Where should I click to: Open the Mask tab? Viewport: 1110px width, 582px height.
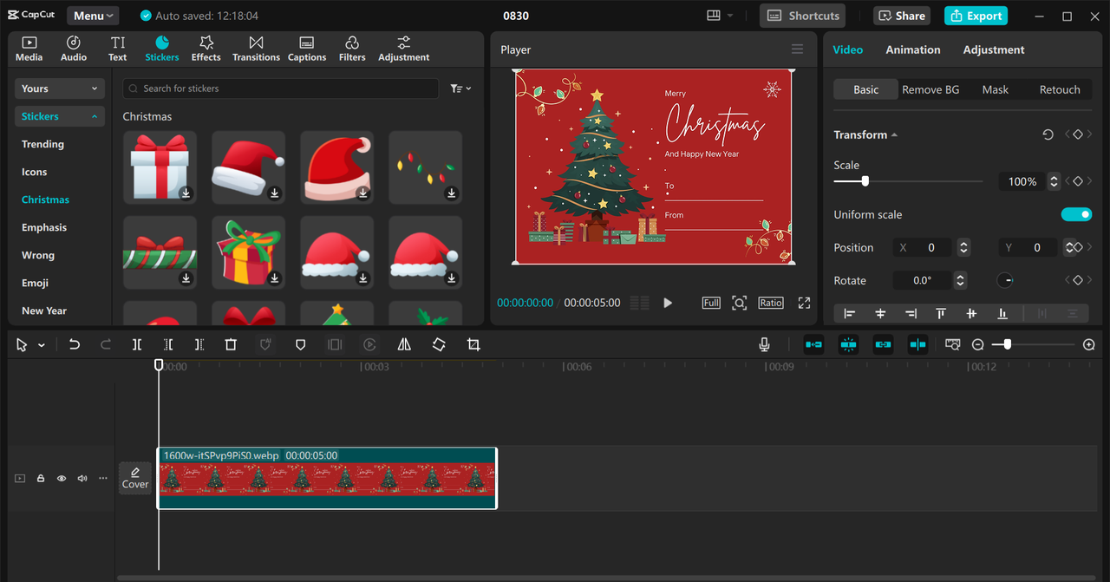[995, 89]
